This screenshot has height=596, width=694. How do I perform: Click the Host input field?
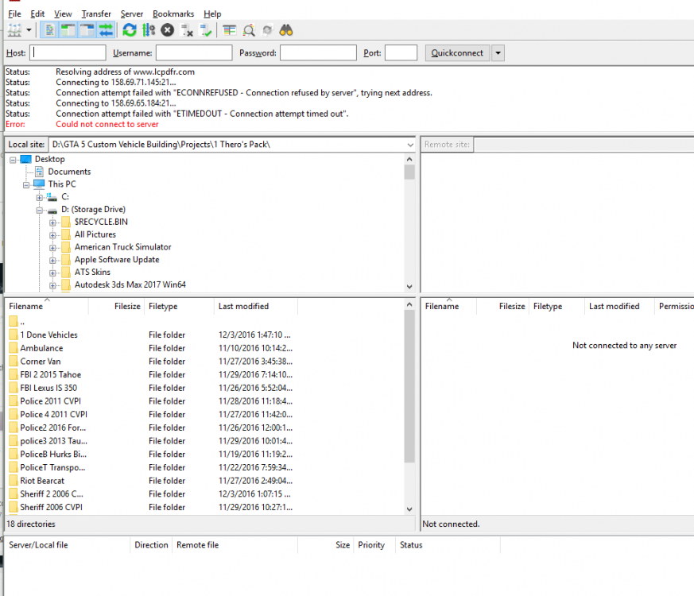68,53
